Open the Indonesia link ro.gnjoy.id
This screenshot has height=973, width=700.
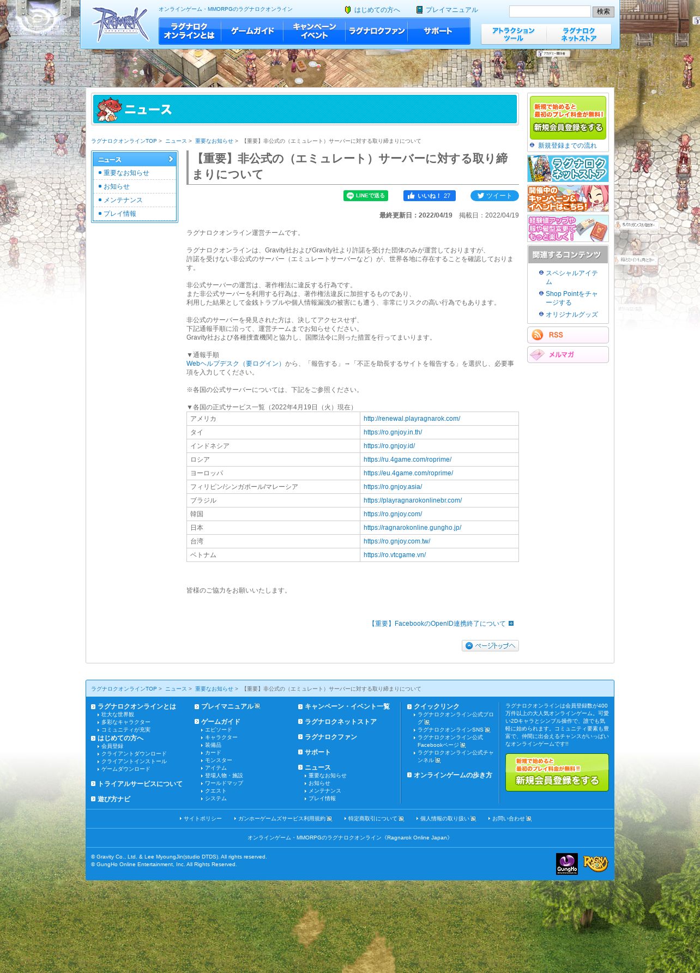pyautogui.click(x=389, y=446)
